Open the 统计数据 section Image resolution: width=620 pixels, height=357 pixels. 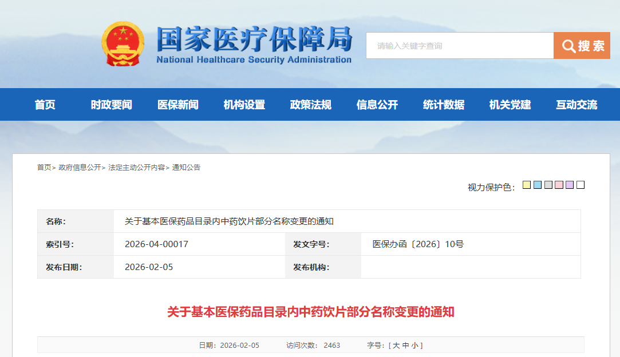443,104
